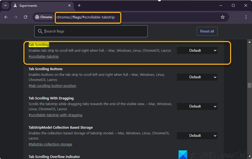Image resolution: width=252 pixels, height=159 pixels.
Task: Focus the Search flags field
Action: click(x=91, y=31)
